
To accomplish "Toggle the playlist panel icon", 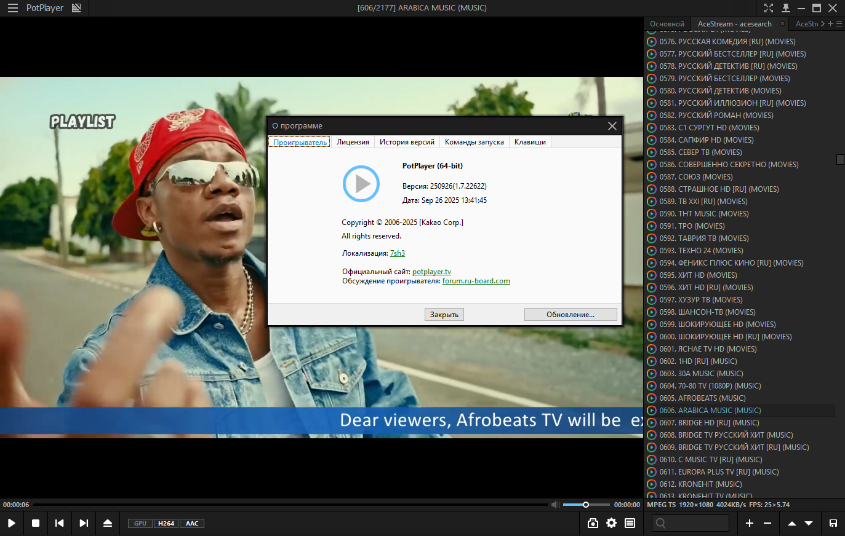I will 630,523.
